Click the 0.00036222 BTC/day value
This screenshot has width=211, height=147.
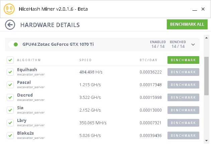151,72
